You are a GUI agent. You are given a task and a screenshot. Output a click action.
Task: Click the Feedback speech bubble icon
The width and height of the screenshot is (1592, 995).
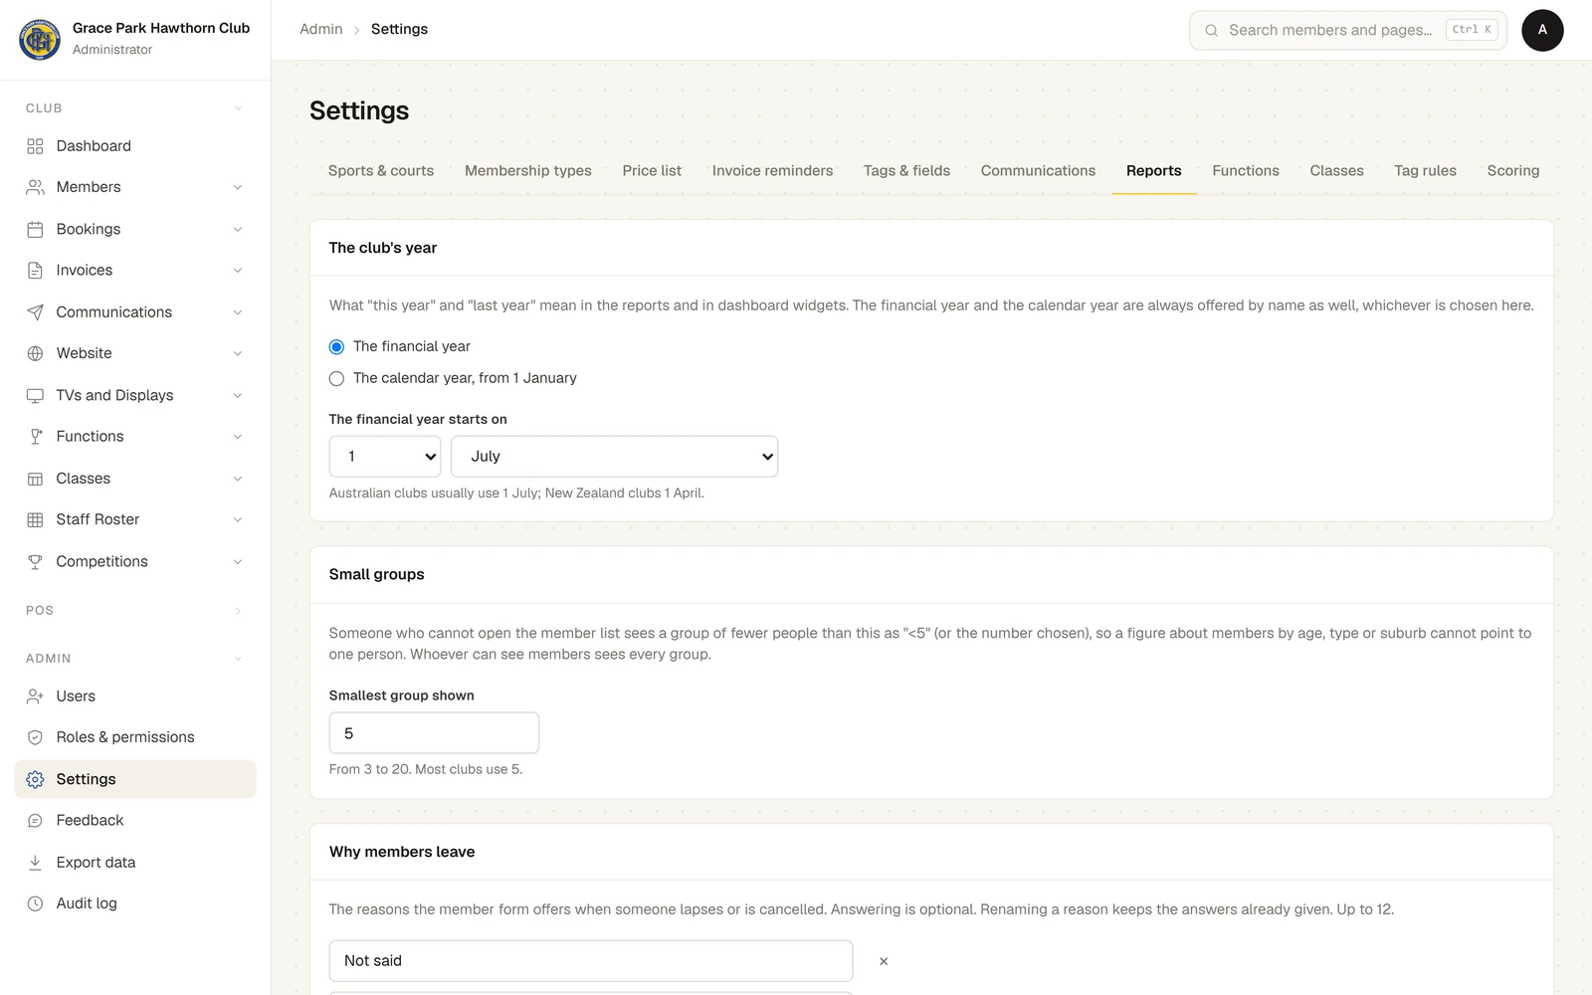[x=35, y=821]
